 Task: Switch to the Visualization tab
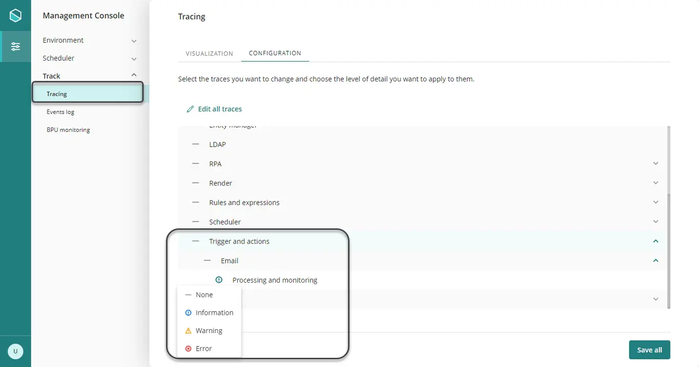click(x=209, y=54)
